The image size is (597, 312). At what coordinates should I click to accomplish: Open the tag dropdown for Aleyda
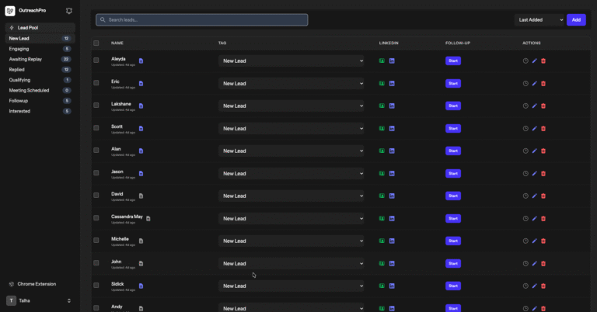coord(291,61)
